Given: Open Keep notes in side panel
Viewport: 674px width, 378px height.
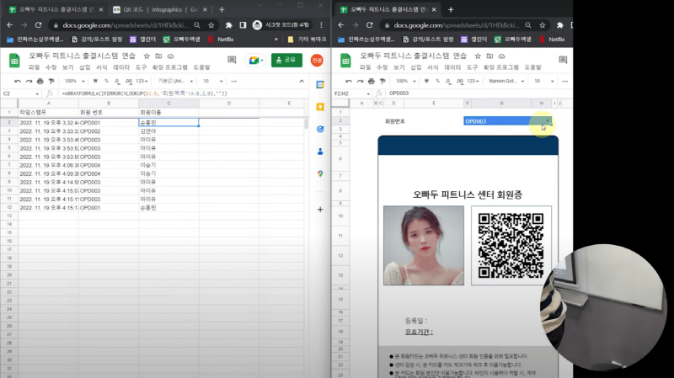Looking at the screenshot, I should click(320, 107).
